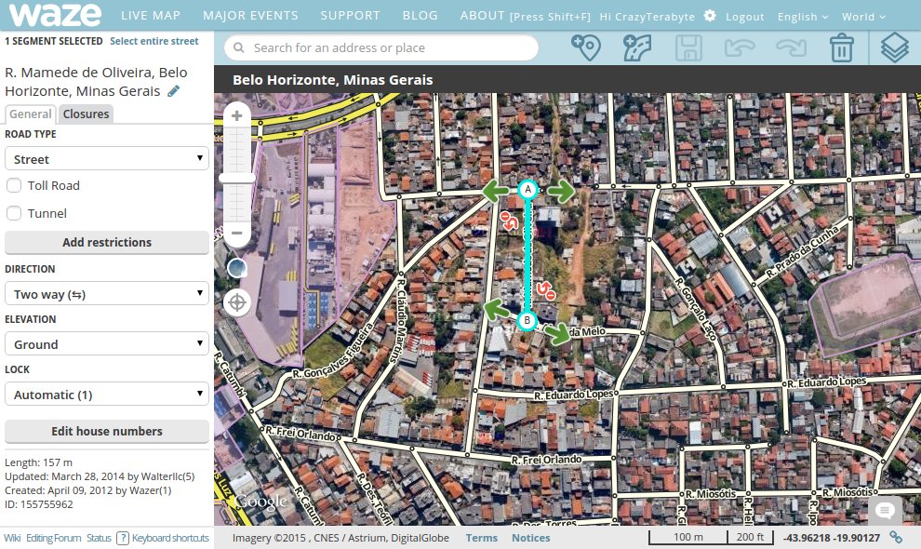This screenshot has width=921, height=549.
Task: Check the Tunnel option
Action: 14,213
